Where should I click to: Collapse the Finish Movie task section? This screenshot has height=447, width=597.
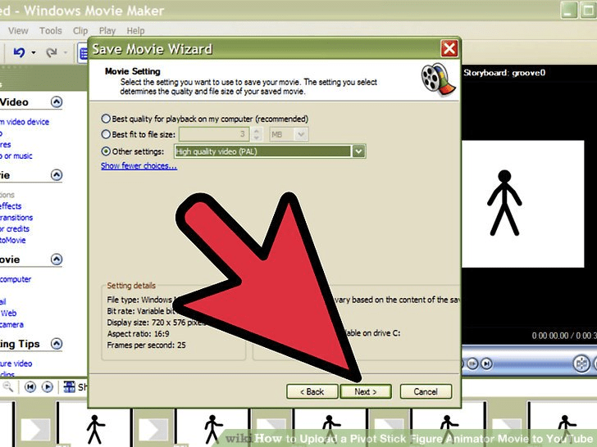[57, 260]
